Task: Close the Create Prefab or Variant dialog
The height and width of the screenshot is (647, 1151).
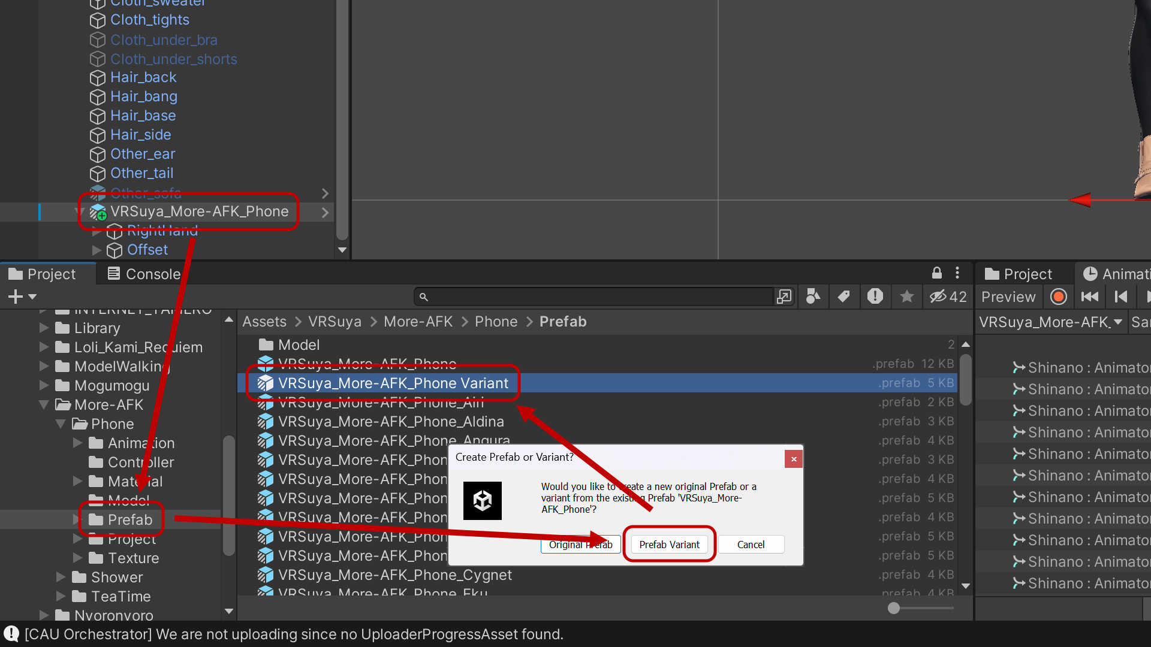Action: pyautogui.click(x=793, y=459)
